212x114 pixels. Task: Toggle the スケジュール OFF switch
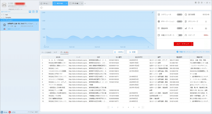pyautogui.click(x=180, y=14)
